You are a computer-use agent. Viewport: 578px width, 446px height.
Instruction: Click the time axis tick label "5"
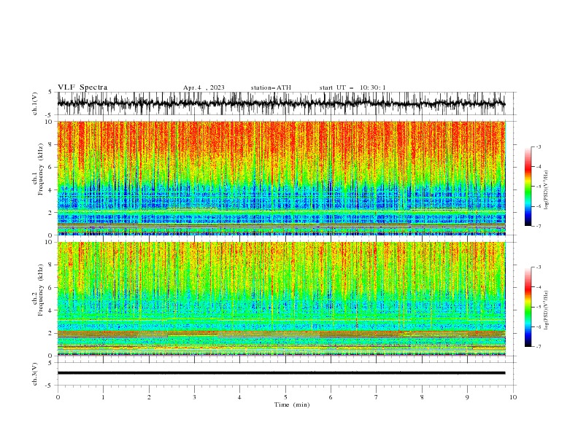click(x=285, y=397)
